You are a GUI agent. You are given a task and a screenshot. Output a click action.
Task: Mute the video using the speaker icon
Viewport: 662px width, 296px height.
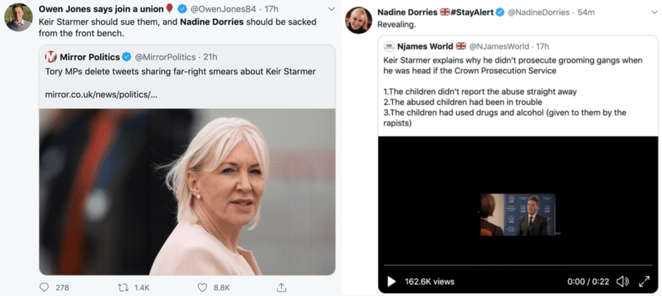(622, 281)
